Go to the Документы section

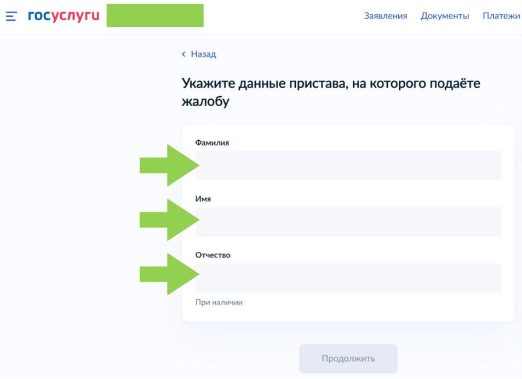[x=445, y=16]
